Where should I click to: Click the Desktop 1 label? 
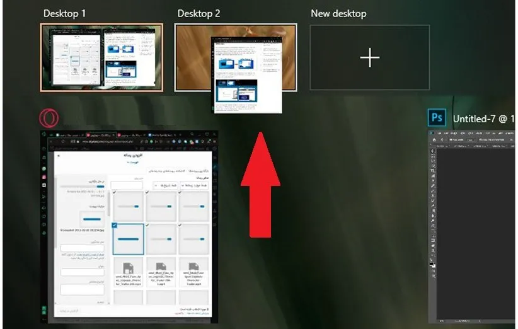pyautogui.click(x=64, y=13)
